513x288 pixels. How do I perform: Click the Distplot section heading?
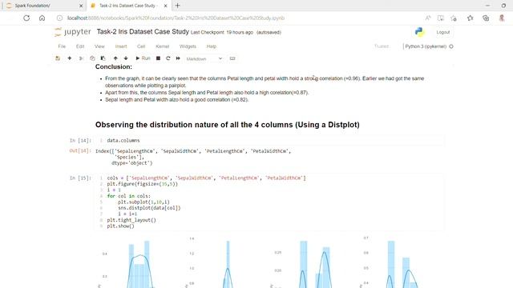pos(228,125)
